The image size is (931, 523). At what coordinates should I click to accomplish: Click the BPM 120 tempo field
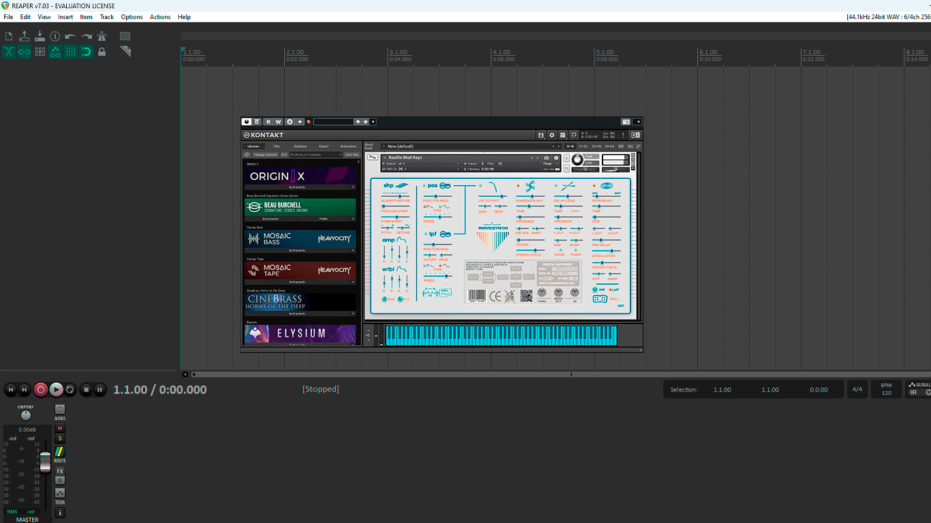(x=886, y=390)
